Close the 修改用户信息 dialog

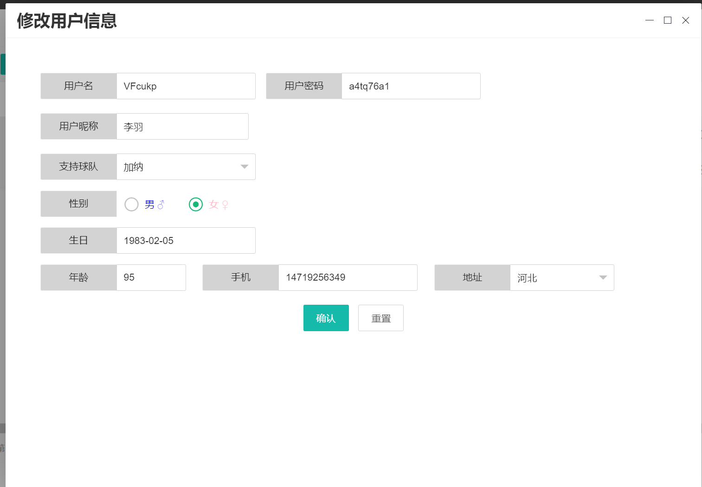click(x=686, y=20)
